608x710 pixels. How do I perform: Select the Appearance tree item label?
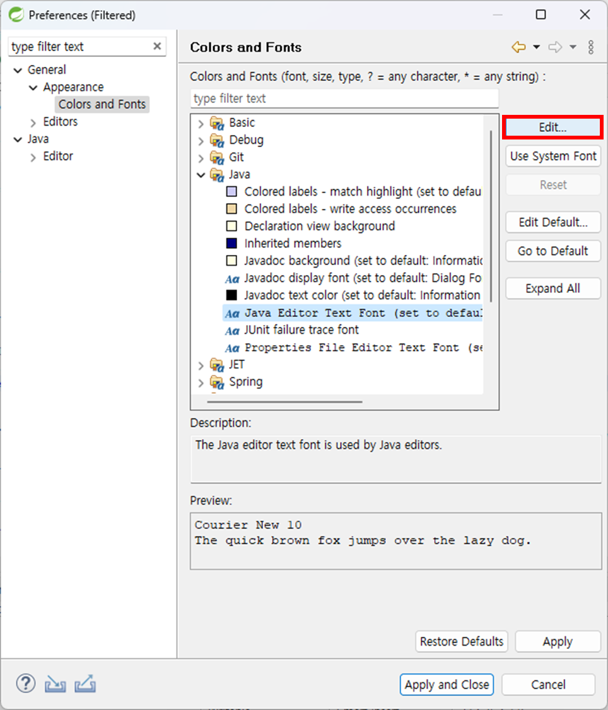click(x=73, y=87)
